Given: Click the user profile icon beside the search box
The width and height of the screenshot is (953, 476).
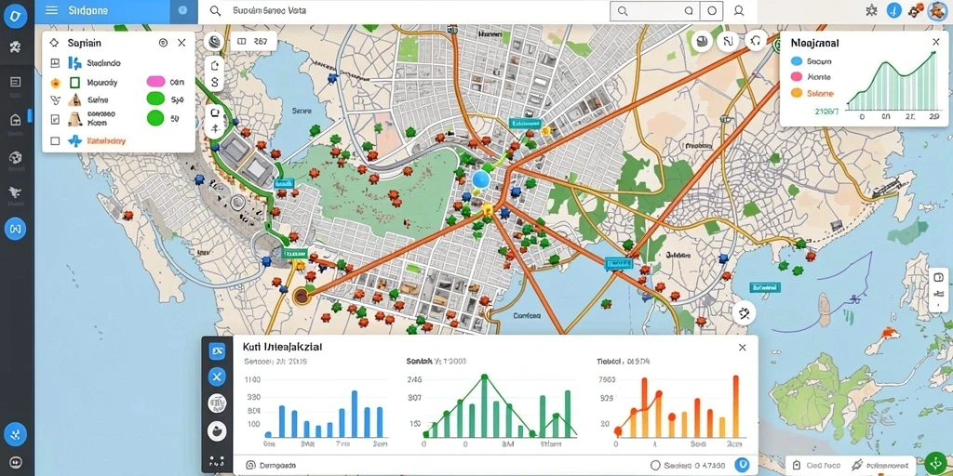Looking at the screenshot, I should pos(739,10).
